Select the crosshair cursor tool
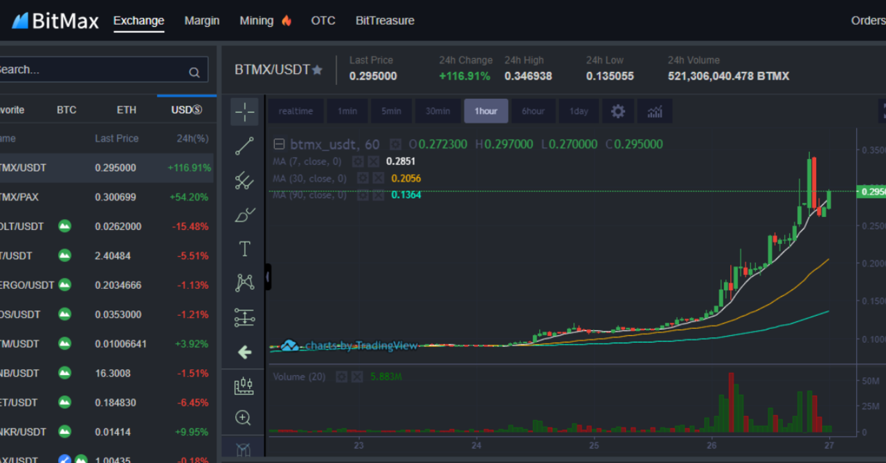 (x=244, y=112)
